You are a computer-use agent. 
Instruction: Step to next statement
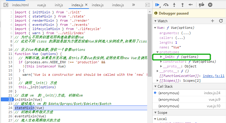[190, 5]
